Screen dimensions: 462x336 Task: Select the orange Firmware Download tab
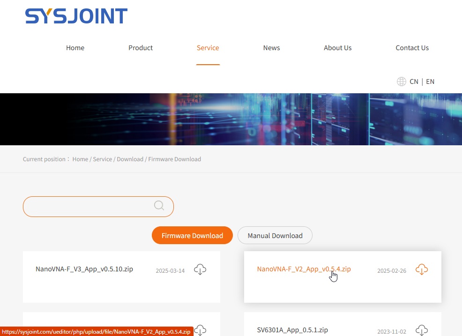[192, 235]
